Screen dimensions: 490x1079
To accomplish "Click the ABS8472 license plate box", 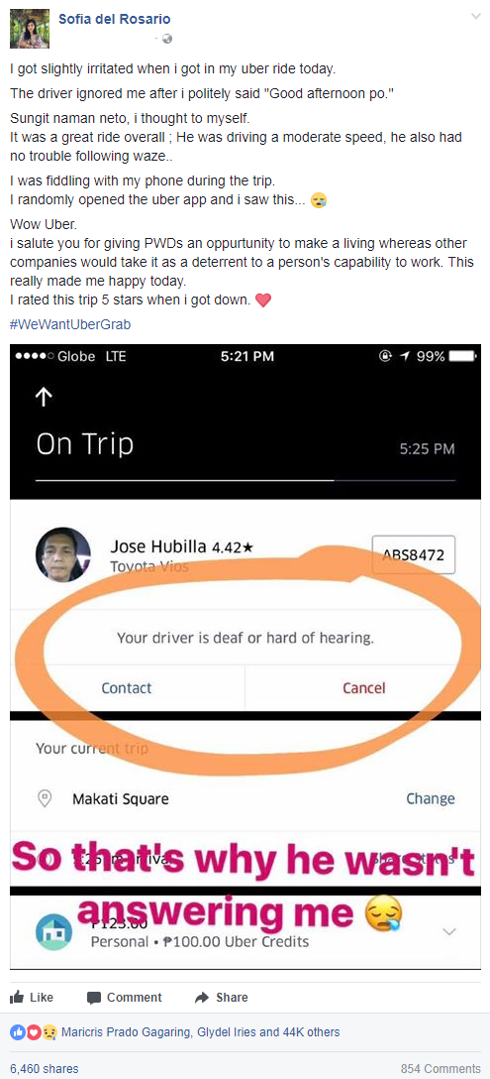I will [413, 554].
